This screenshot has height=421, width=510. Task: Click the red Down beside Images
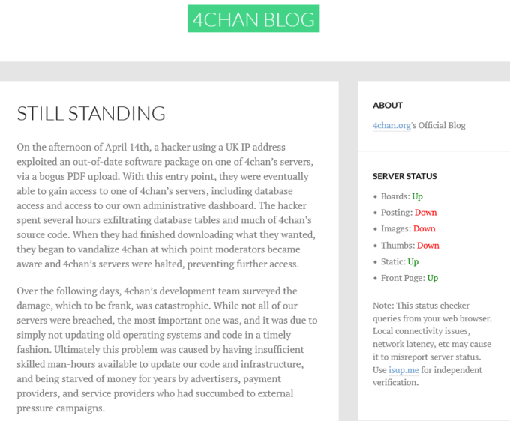click(x=424, y=229)
